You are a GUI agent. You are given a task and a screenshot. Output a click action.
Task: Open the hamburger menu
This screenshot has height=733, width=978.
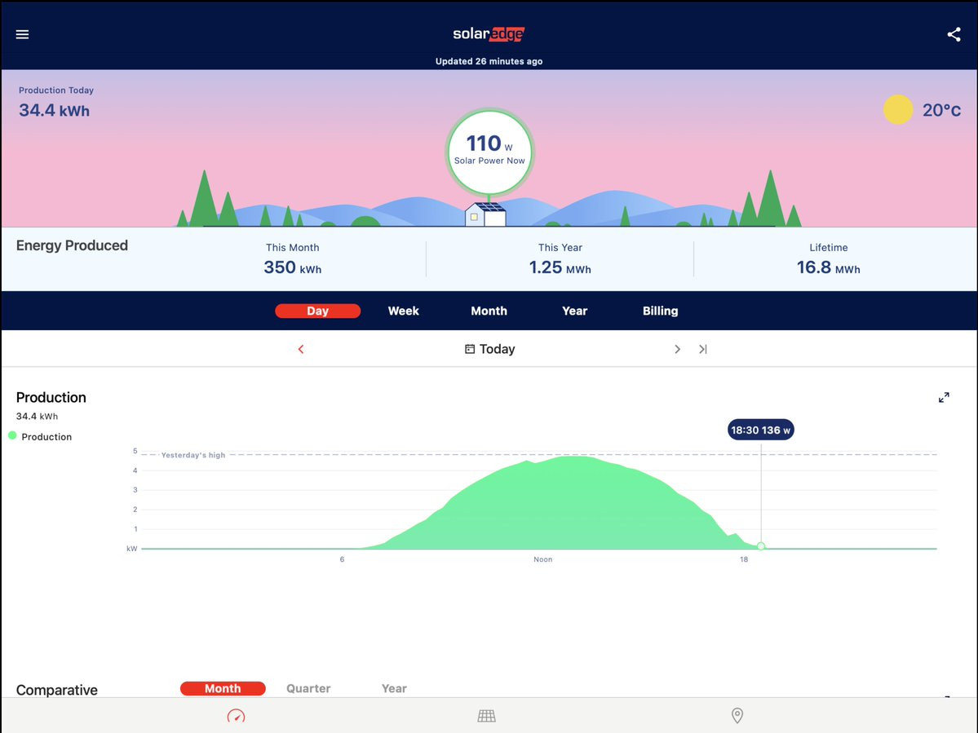23,34
